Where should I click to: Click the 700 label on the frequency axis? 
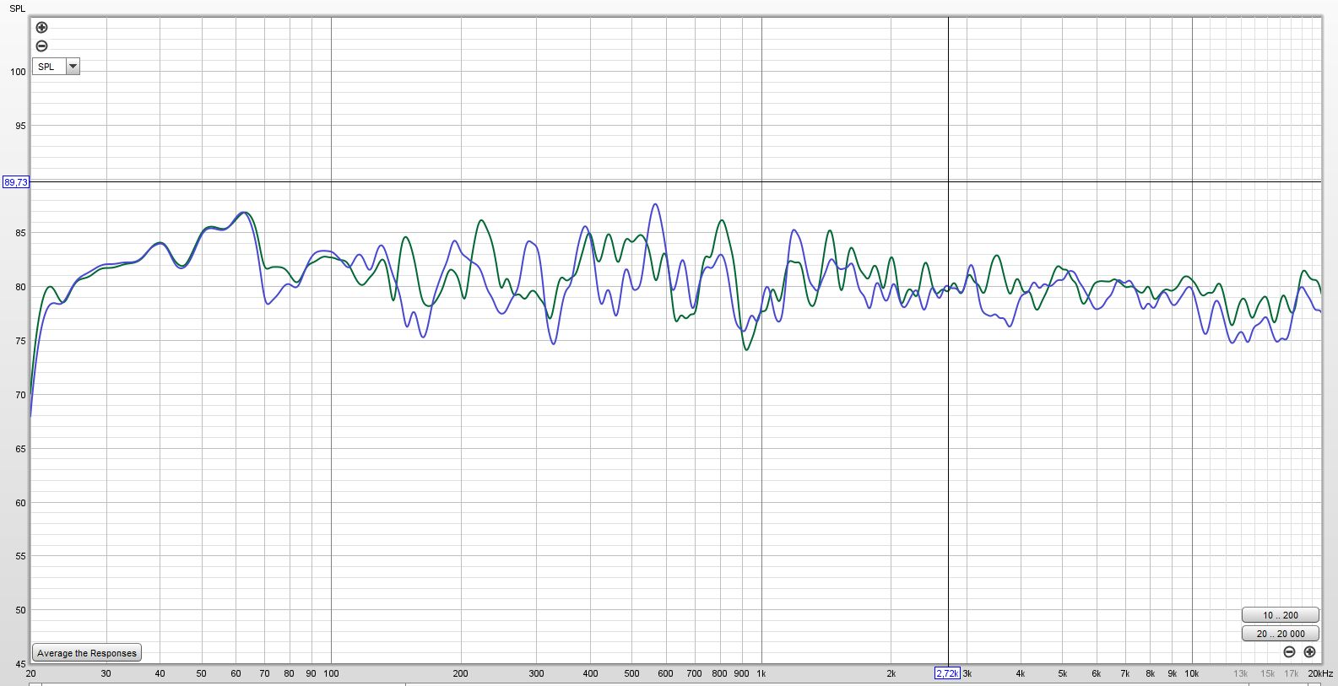(694, 673)
